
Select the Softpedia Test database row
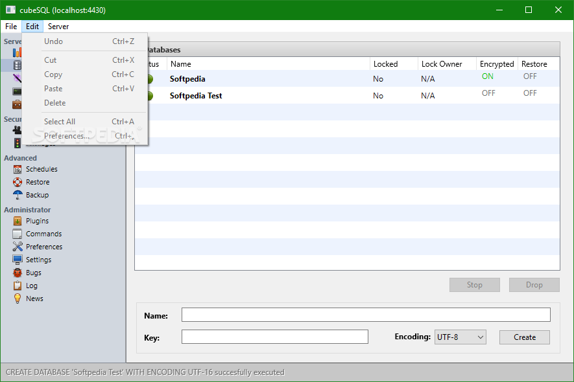tap(347, 95)
